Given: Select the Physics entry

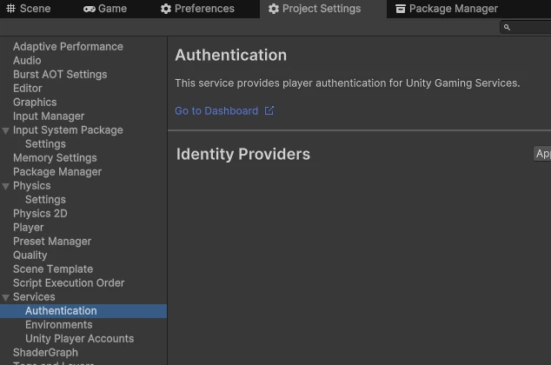Looking at the screenshot, I should coord(32,185).
